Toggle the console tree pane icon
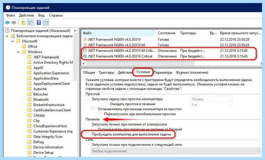 [x=30, y=22]
